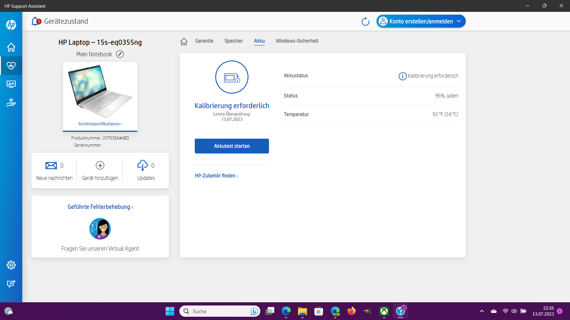
Task: Click the refresh icon in header
Action: (x=365, y=22)
